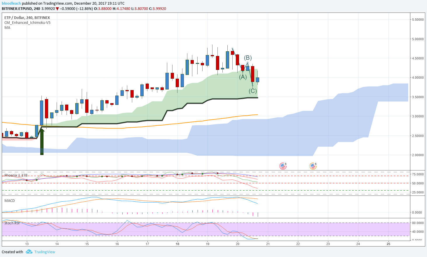Click the bloodleach author name
This screenshot has width=427, height=257.
tap(11, 3)
